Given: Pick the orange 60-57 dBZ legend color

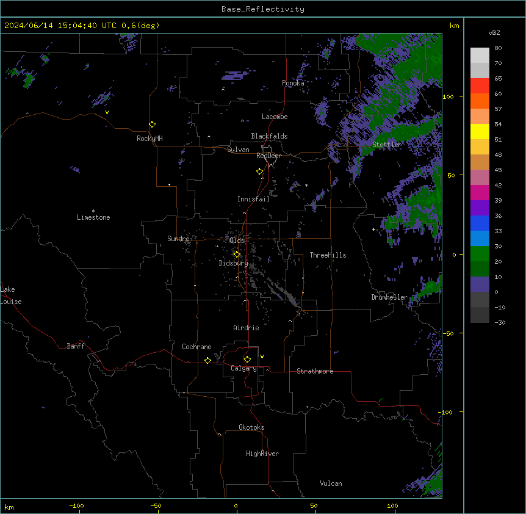Looking at the screenshot, I should [480, 101].
